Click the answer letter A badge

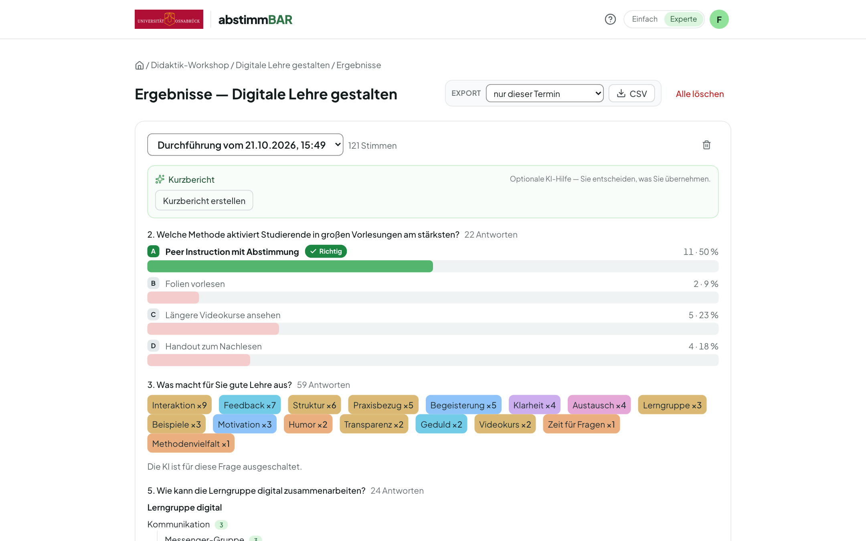pyautogui.click(x=153, y=252)
